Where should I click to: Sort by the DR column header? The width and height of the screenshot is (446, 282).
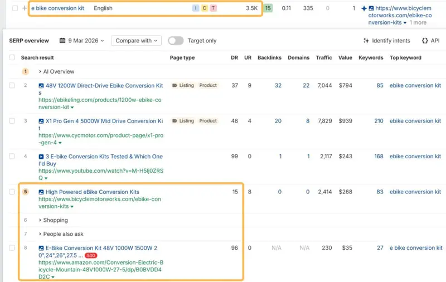[234, 58]
